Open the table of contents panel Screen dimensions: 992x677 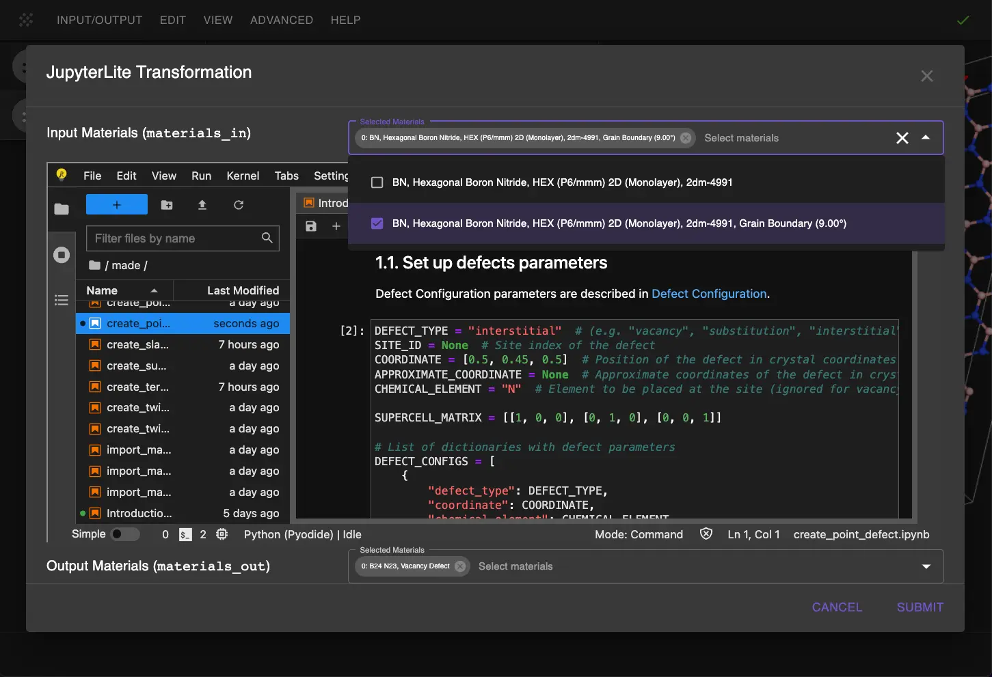click(x=62, y=300)
